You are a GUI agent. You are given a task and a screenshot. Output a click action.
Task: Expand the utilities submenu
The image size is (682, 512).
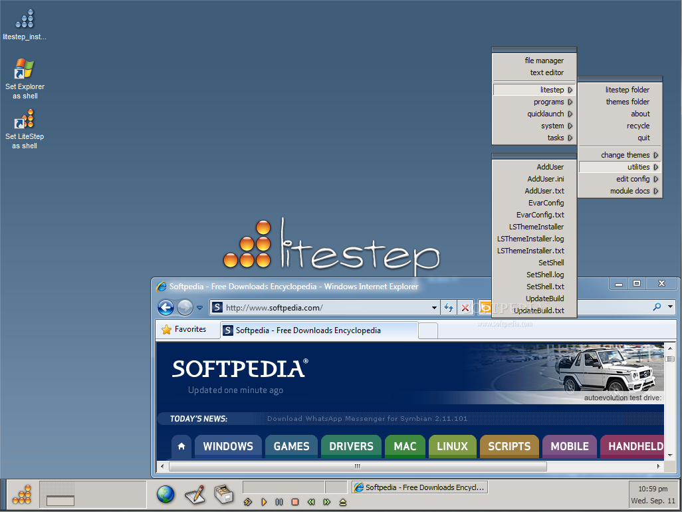620,167
